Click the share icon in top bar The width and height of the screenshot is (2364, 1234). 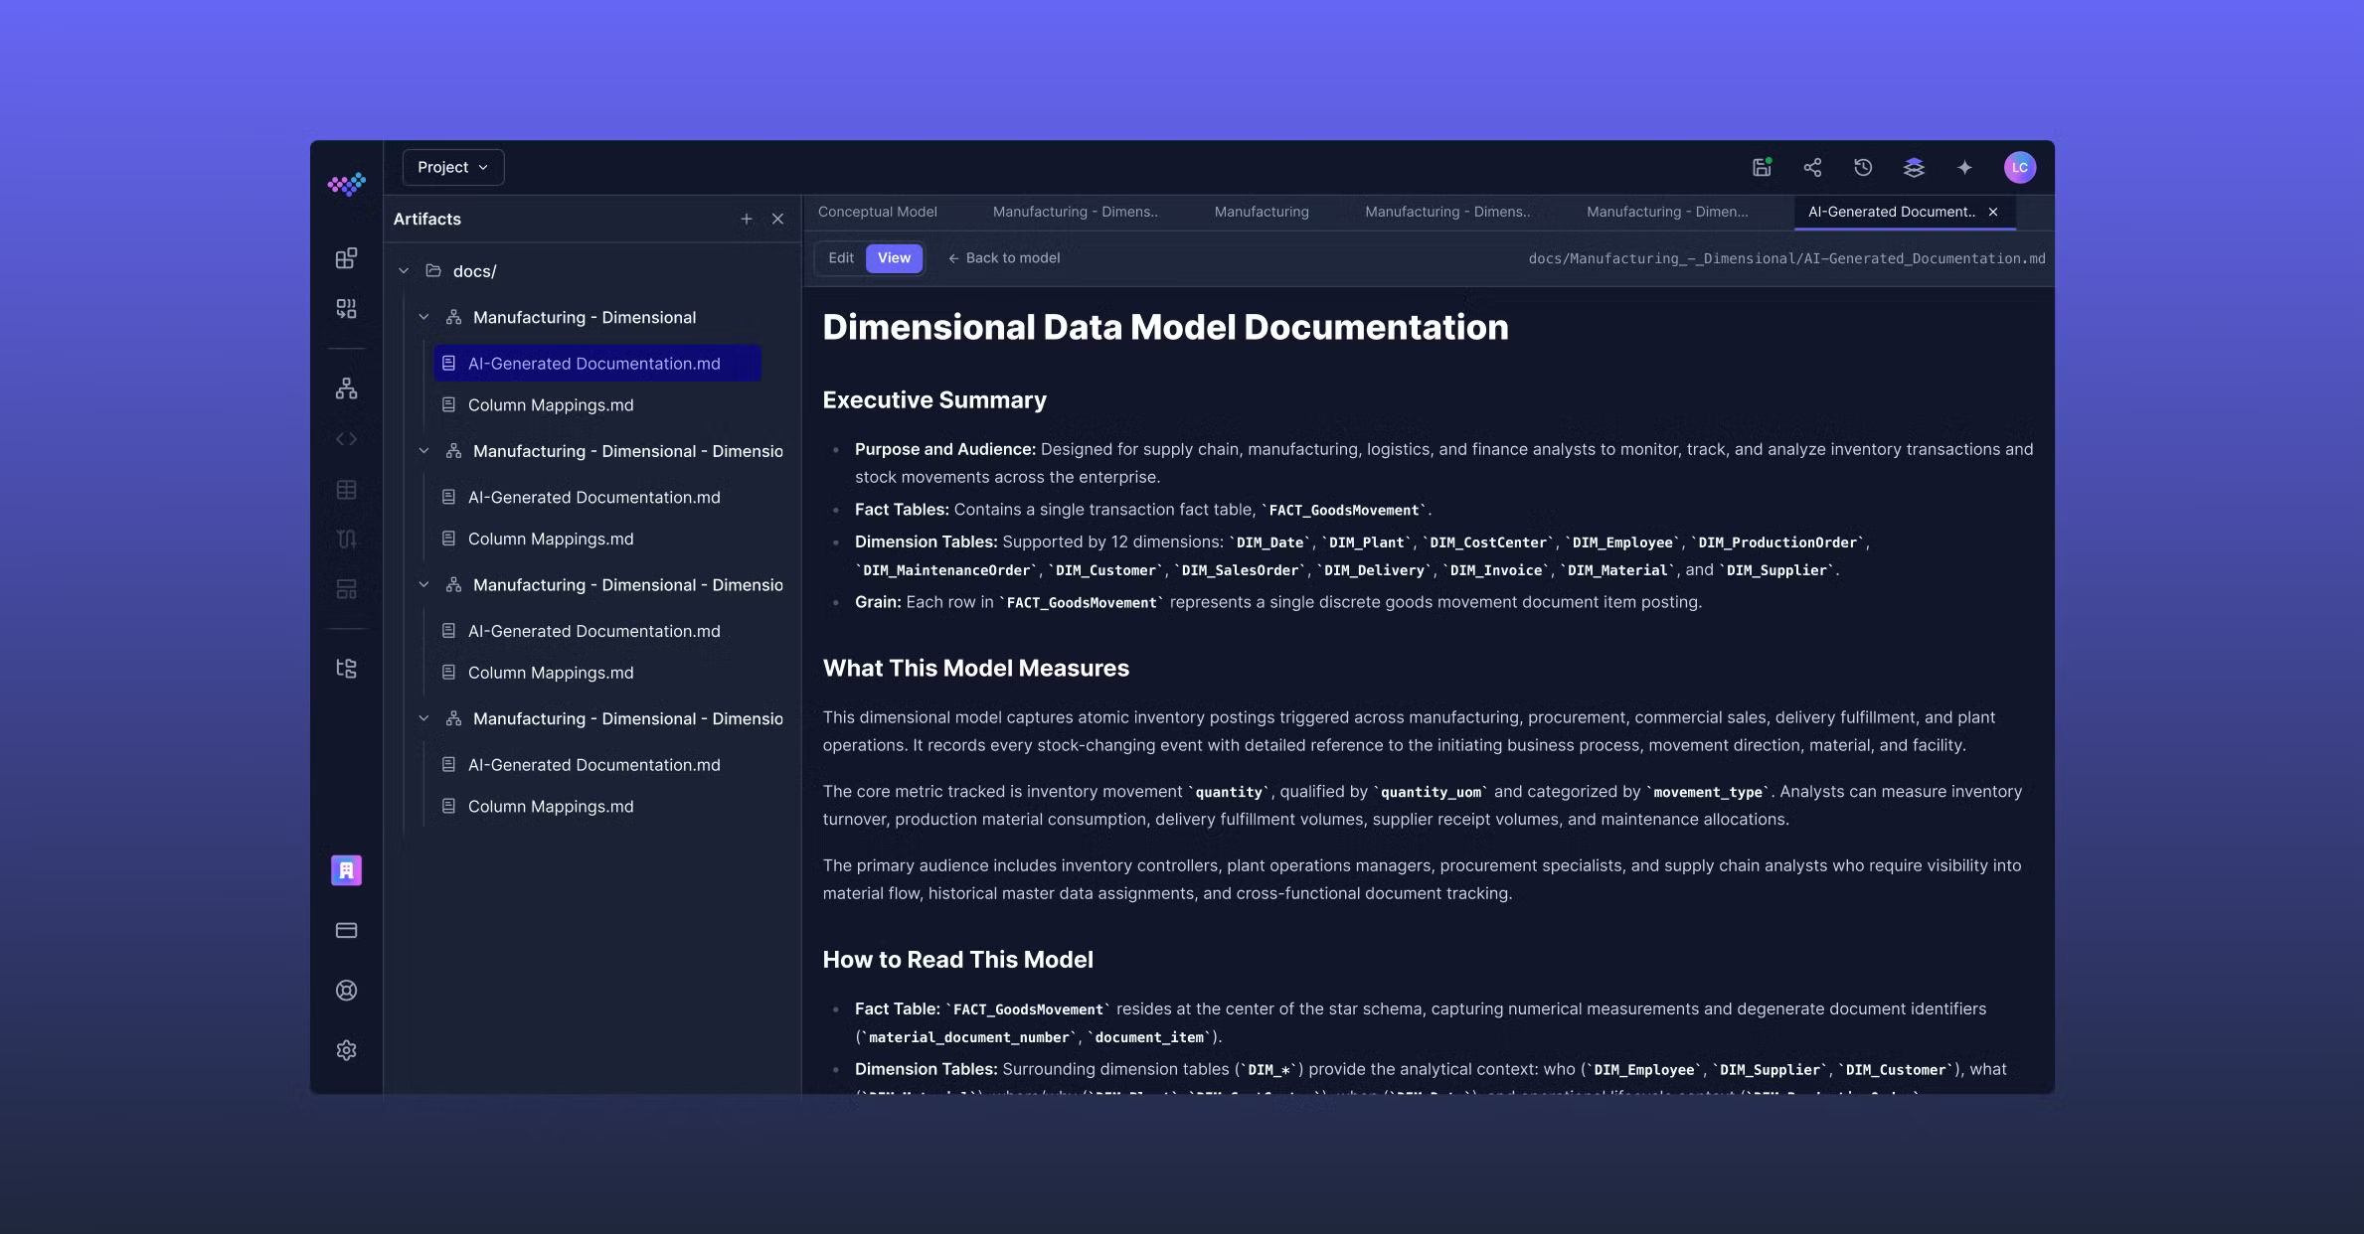pyautogui.click(x=1812, y=167)
